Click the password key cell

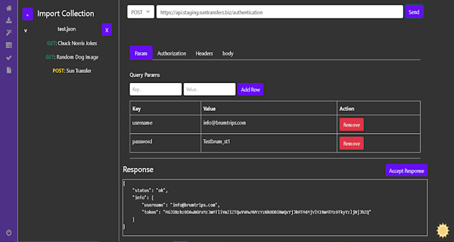pos(165,143)
